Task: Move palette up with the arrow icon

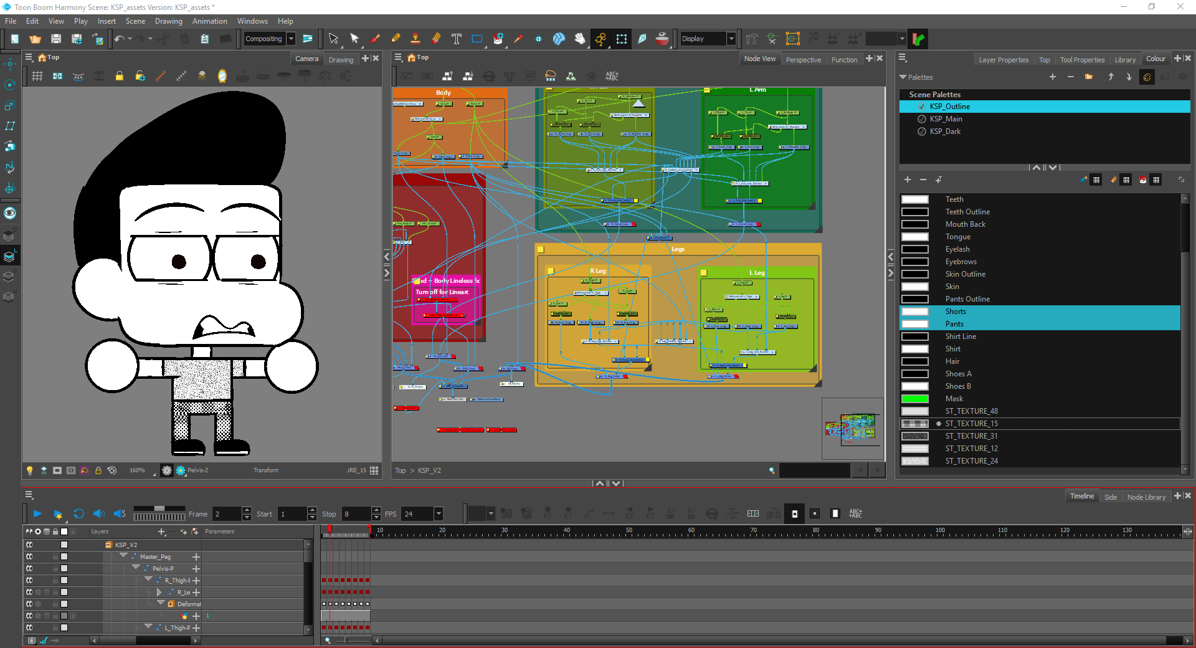Action: tap(1111, 77)
